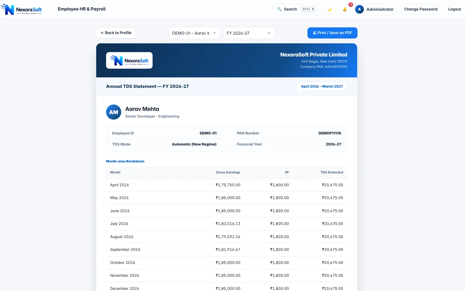The width and height of the screenshot is (465, 291).
Task: Click the Month column header
Action: pyautogui.click(x=115, y=172)
